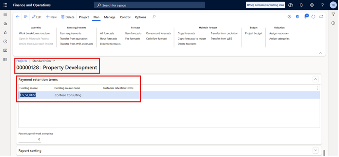Viewport: 339px width, 157px height.
Task: Show the list pane icon
Action: pyautogui.click(x=26, y=17)
